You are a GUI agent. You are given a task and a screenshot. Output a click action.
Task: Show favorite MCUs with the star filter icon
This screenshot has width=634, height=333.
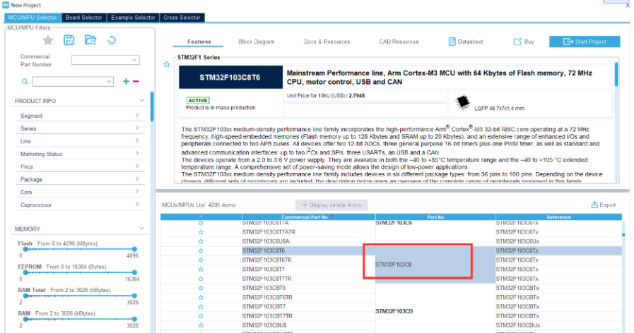coord(48,40)
